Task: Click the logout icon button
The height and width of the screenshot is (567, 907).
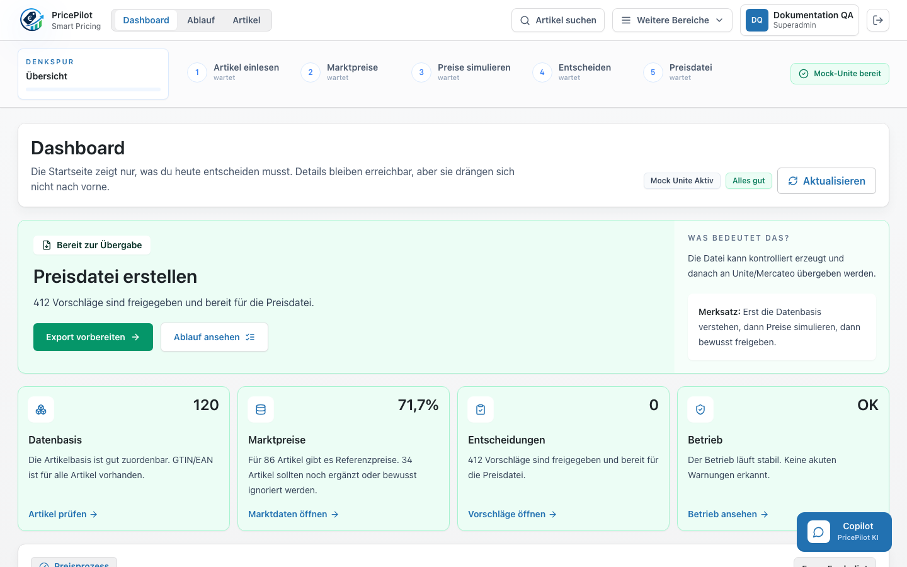Action: click(x=878, y=20)
